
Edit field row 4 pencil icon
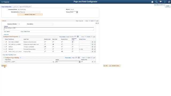click(x=6, y=49)
